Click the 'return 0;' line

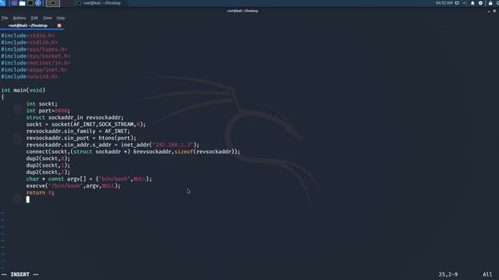[40, 193]
